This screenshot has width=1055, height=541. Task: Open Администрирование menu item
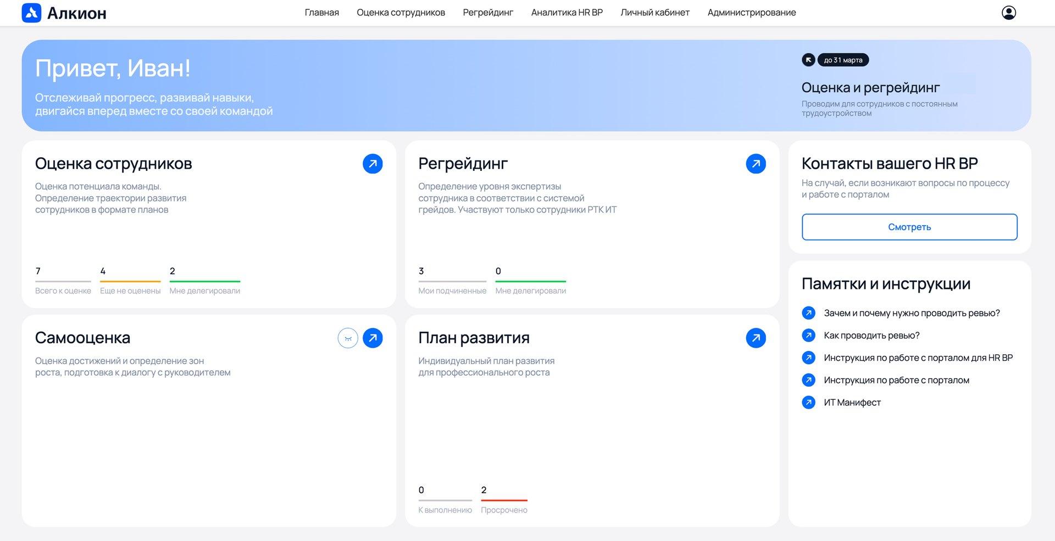pyautogui.click(x=752, y=13)
